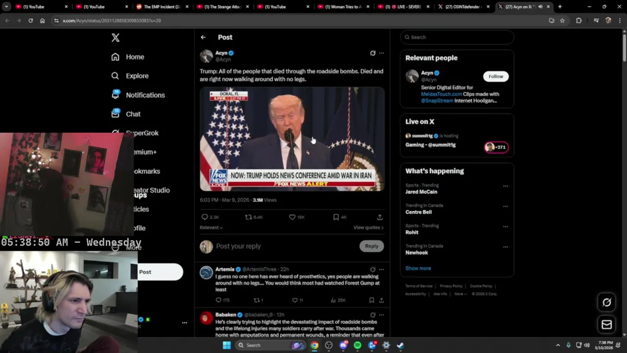627x353 pixels.
Task: Open more options for Jared McCain trend
Action: [x=506, y=186]
